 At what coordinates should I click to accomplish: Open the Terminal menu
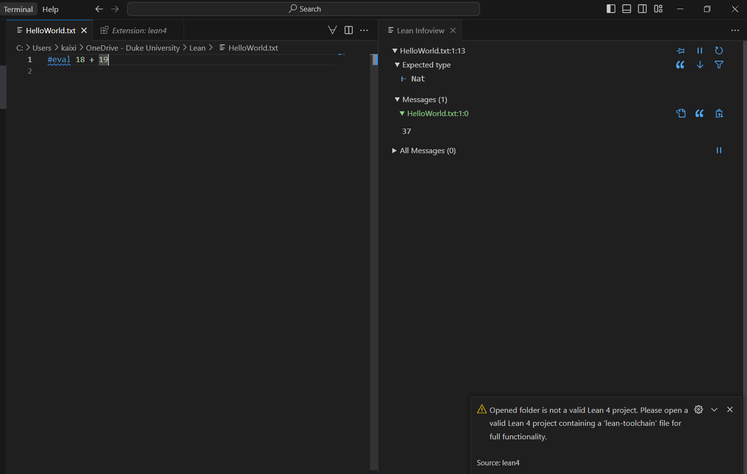point(18,9)
